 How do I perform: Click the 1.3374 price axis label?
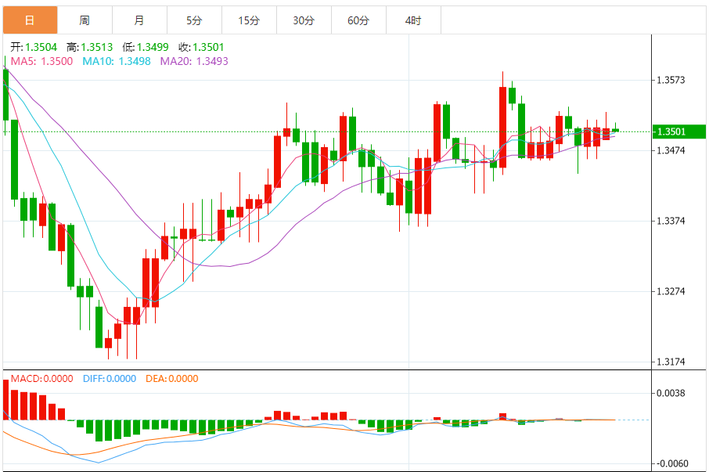[x=671, y=221]
